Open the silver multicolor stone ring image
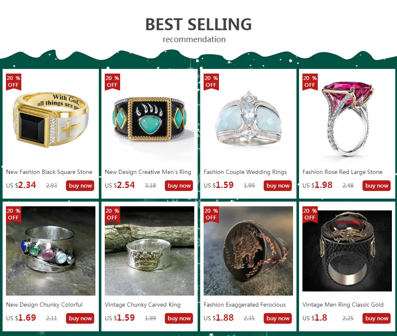 coord(51,251)
